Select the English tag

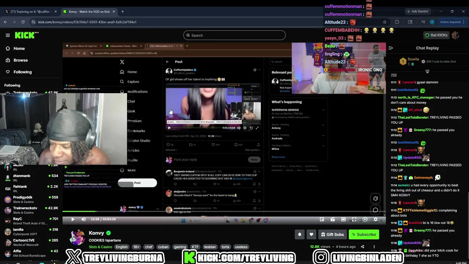tap(122, 247)
